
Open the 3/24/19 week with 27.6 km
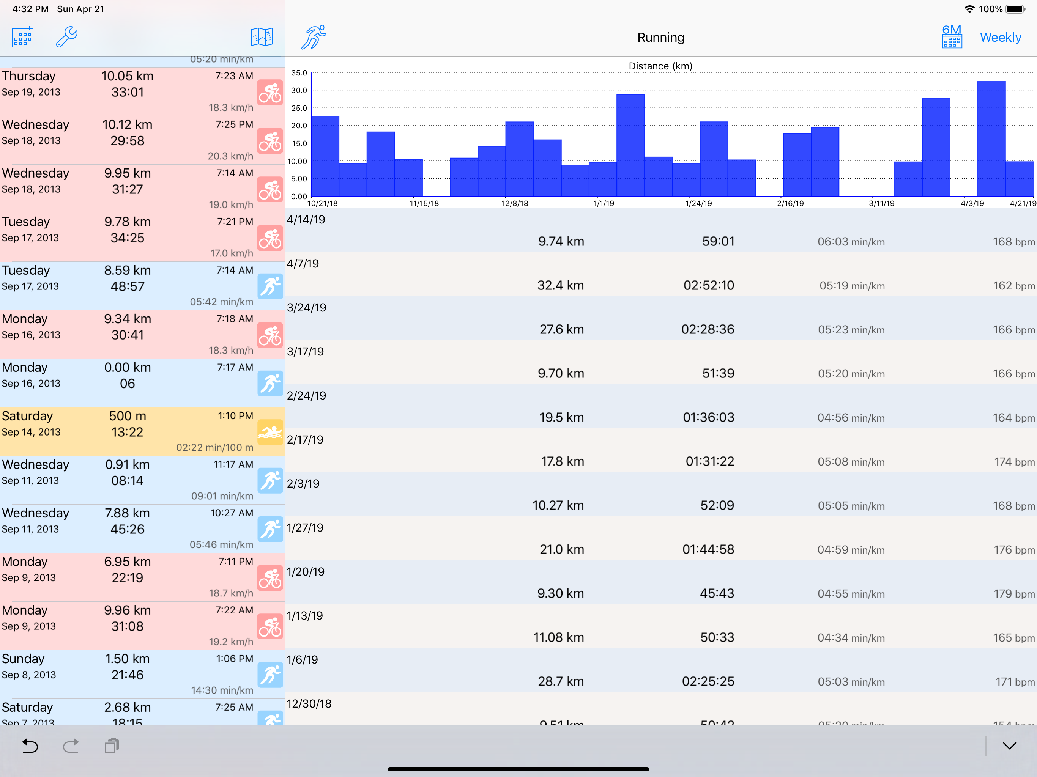(x=661, y=318)
